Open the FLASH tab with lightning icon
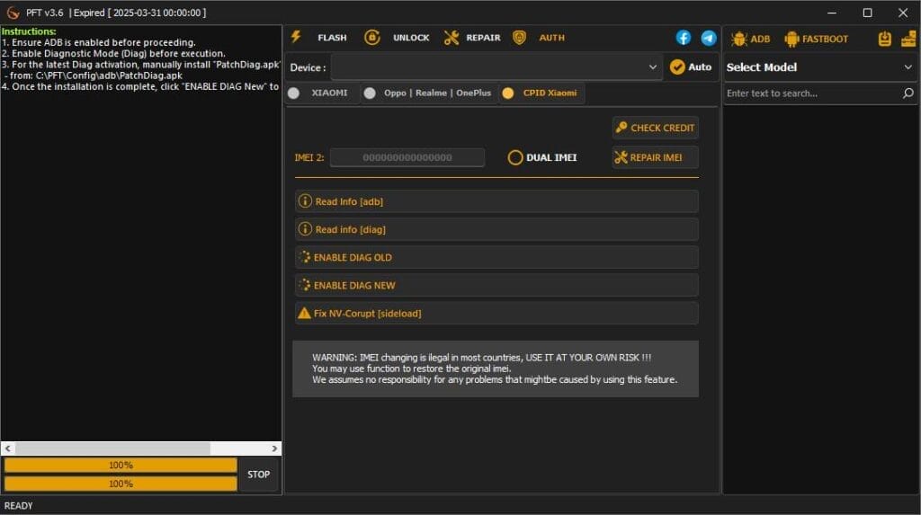Image resolution: width=921 pixels, height=515 pixels. coord(319,38)
